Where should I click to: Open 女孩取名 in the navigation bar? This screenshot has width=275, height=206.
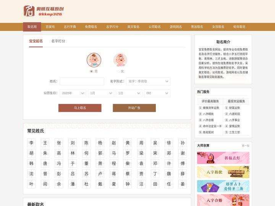tap(218, 27)
